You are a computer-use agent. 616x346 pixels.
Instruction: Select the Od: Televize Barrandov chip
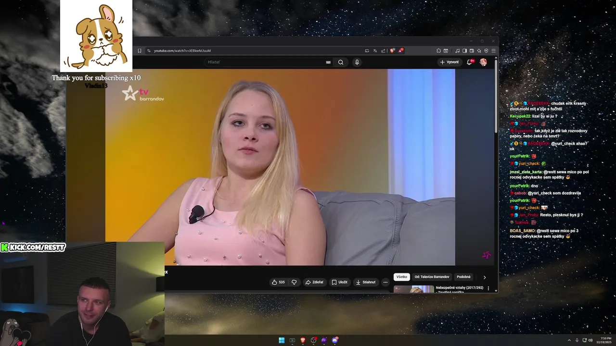tap(432, 277)
